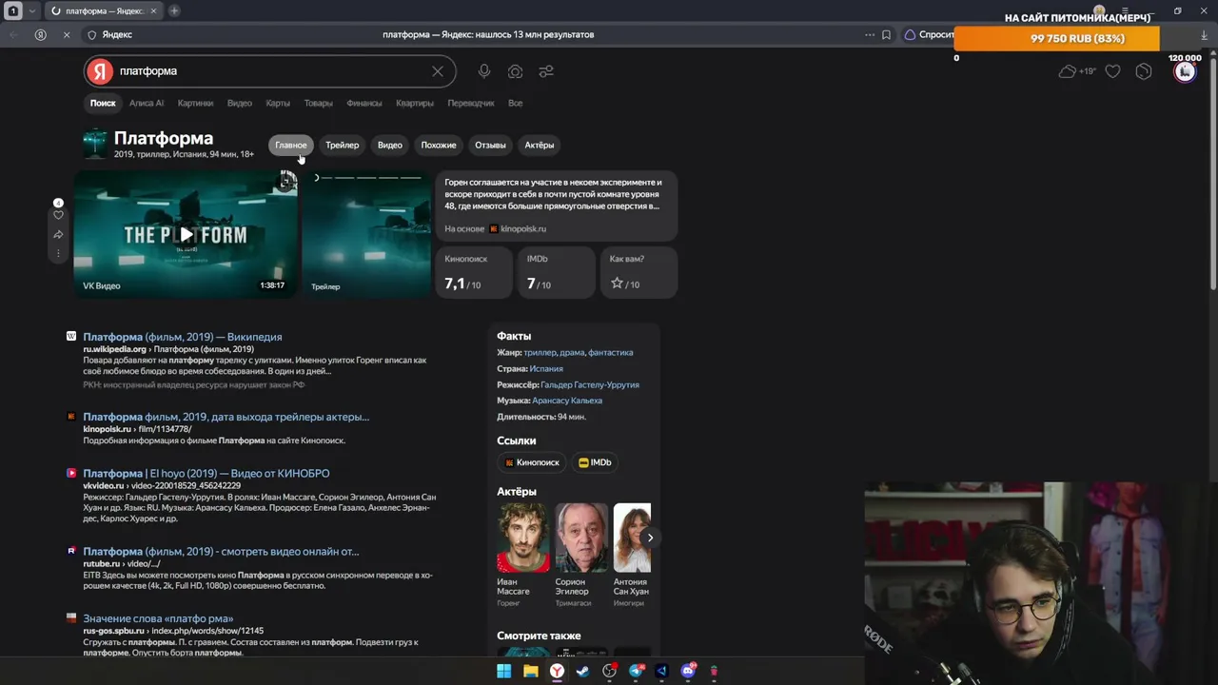Screen dimensions: 1218x685
Task: Click the hexagon icon beside header heart
Action: point(1144,71)
